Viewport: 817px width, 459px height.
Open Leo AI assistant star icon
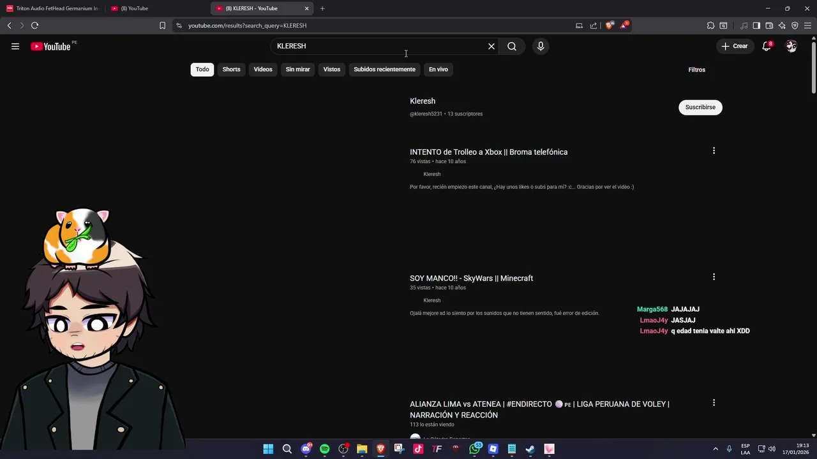click(782, 25)
